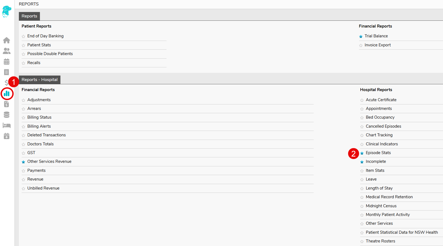
Task: Toggle favorite star for Episode Stats
Action: point(362,153)
